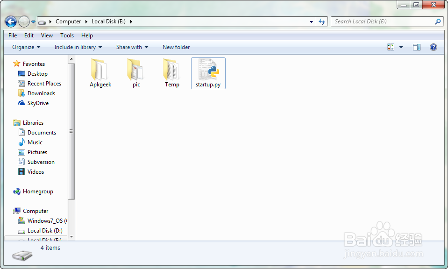This screenshot has height=269, width=448.
Task: Select the Apkgeek folder
Action: 100,73
